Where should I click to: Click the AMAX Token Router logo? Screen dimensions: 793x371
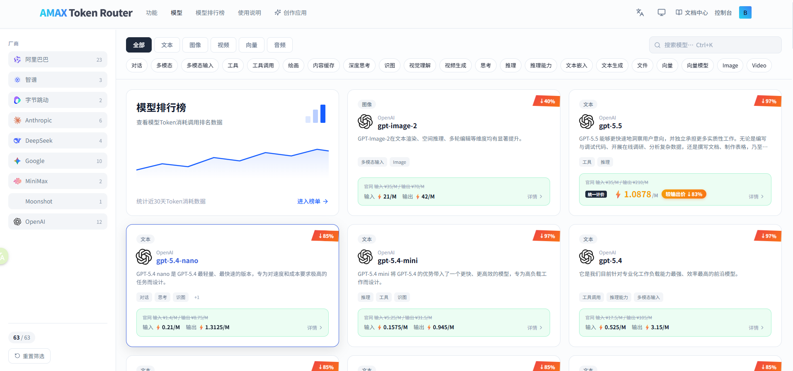pos(86,13)
